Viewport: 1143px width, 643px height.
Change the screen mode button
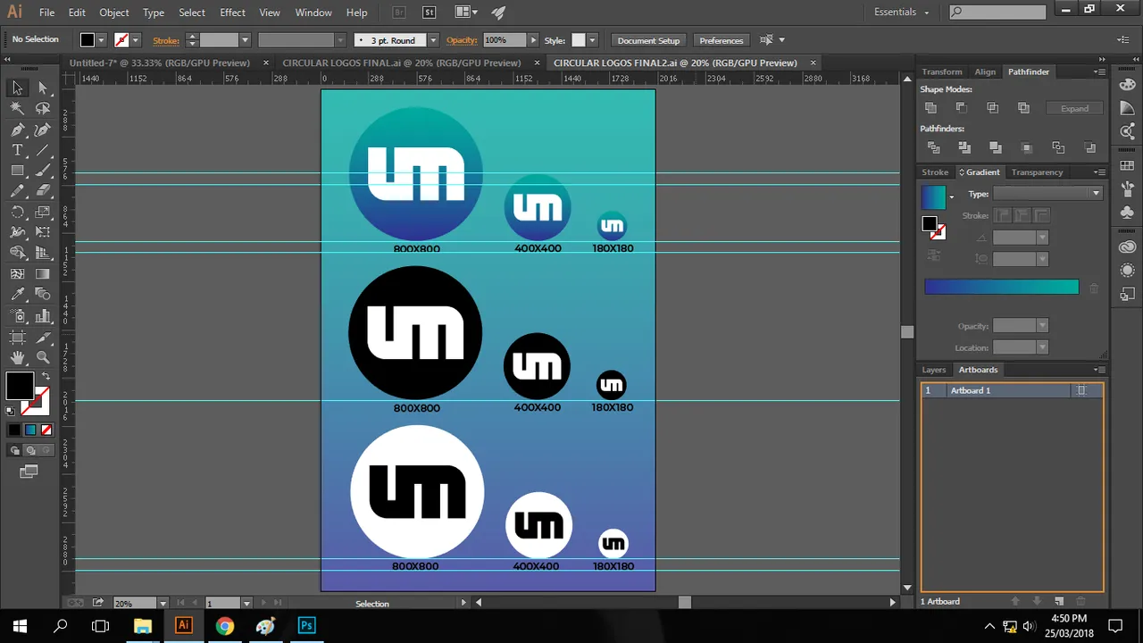pyautogui.click(x=29, y=472)
